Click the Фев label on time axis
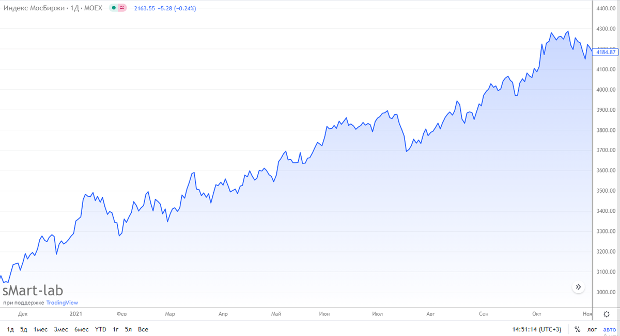The width and height of the screenshot is (620, 336). click(x=122, y=313)
